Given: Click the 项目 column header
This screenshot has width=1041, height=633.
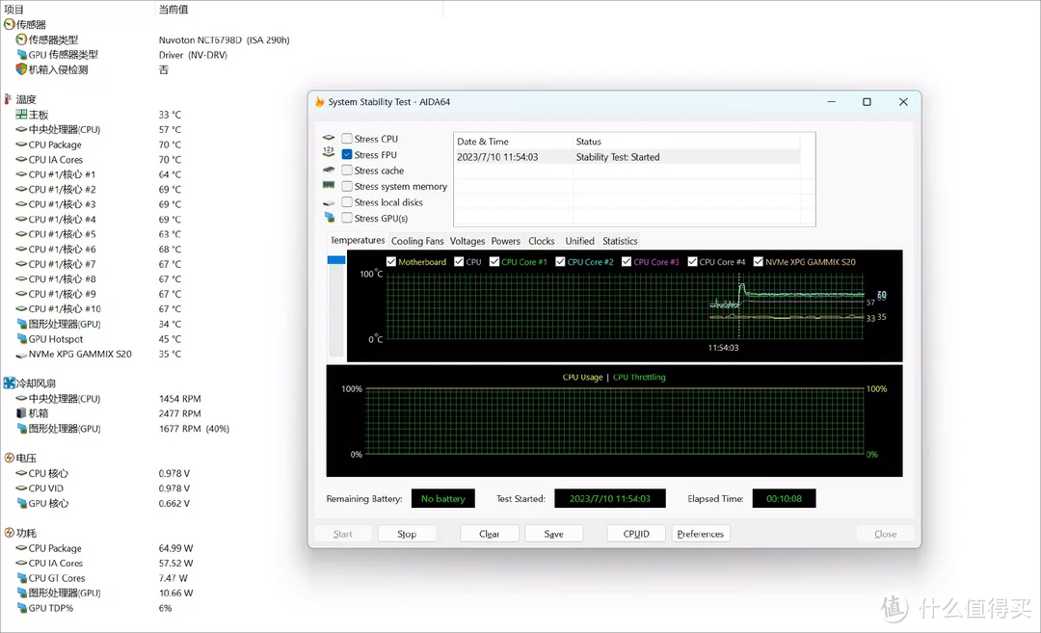Looking at the screenshot, I should [13, 10].
